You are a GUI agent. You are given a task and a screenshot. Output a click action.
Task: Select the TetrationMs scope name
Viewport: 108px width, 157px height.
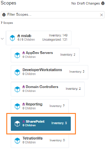(32, 138)
